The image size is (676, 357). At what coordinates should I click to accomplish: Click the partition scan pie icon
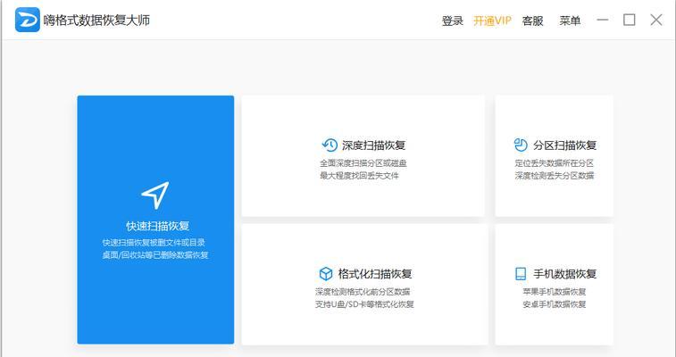click(521, 145)
